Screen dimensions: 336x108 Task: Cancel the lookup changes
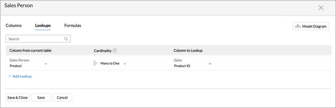pos(62,98)
